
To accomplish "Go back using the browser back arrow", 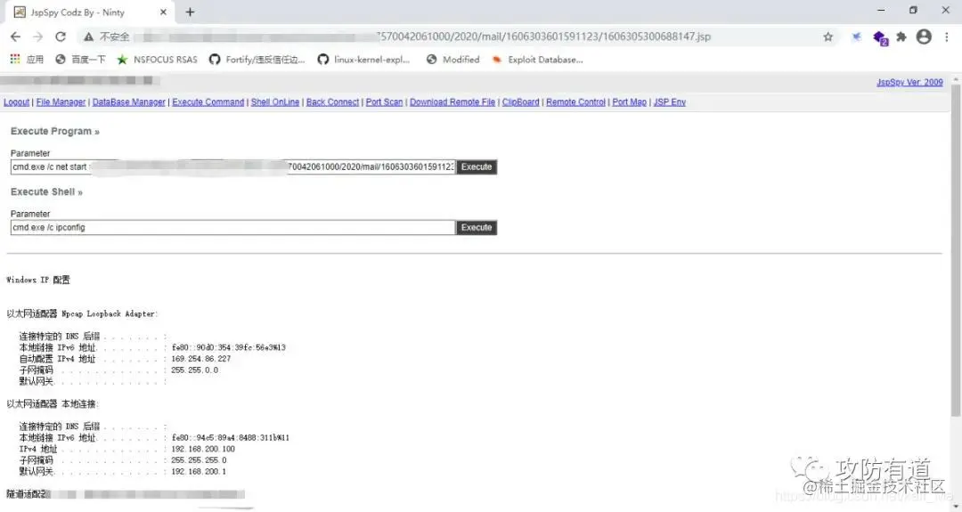I will pos(15,37).
